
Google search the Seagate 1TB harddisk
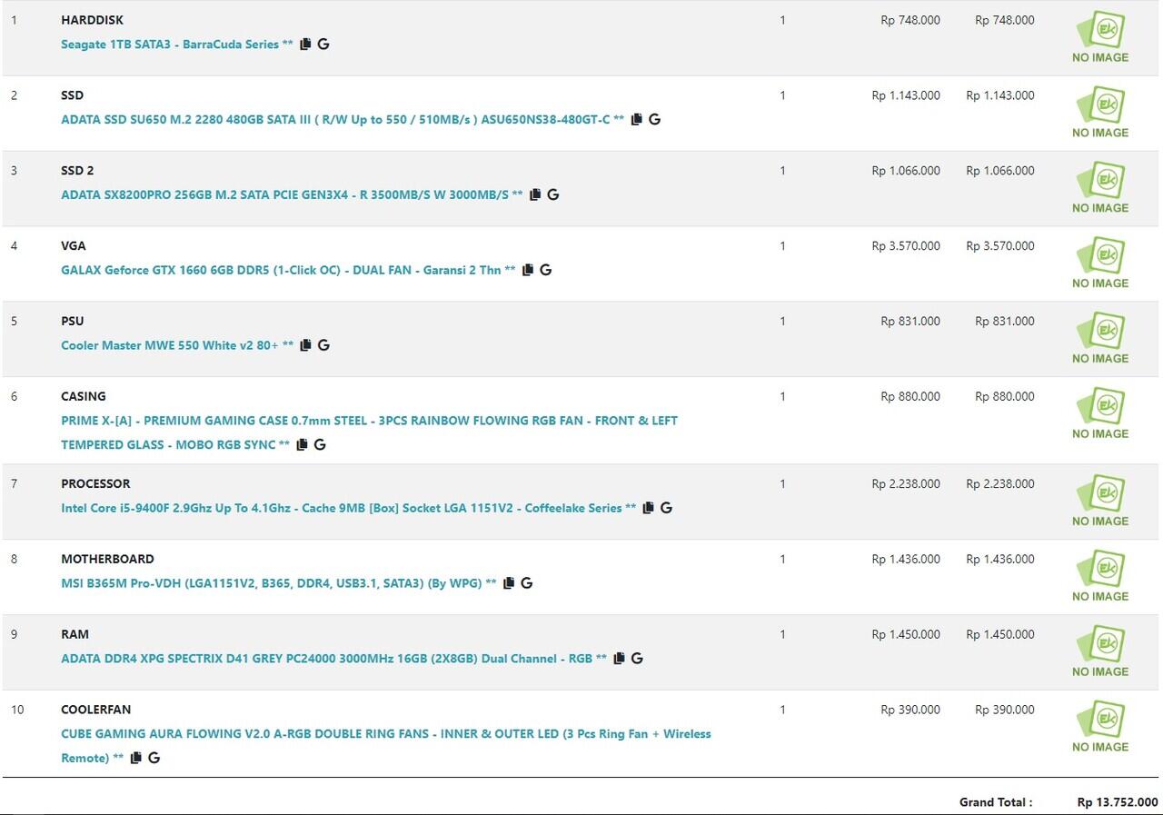click(x=323, y=44)
